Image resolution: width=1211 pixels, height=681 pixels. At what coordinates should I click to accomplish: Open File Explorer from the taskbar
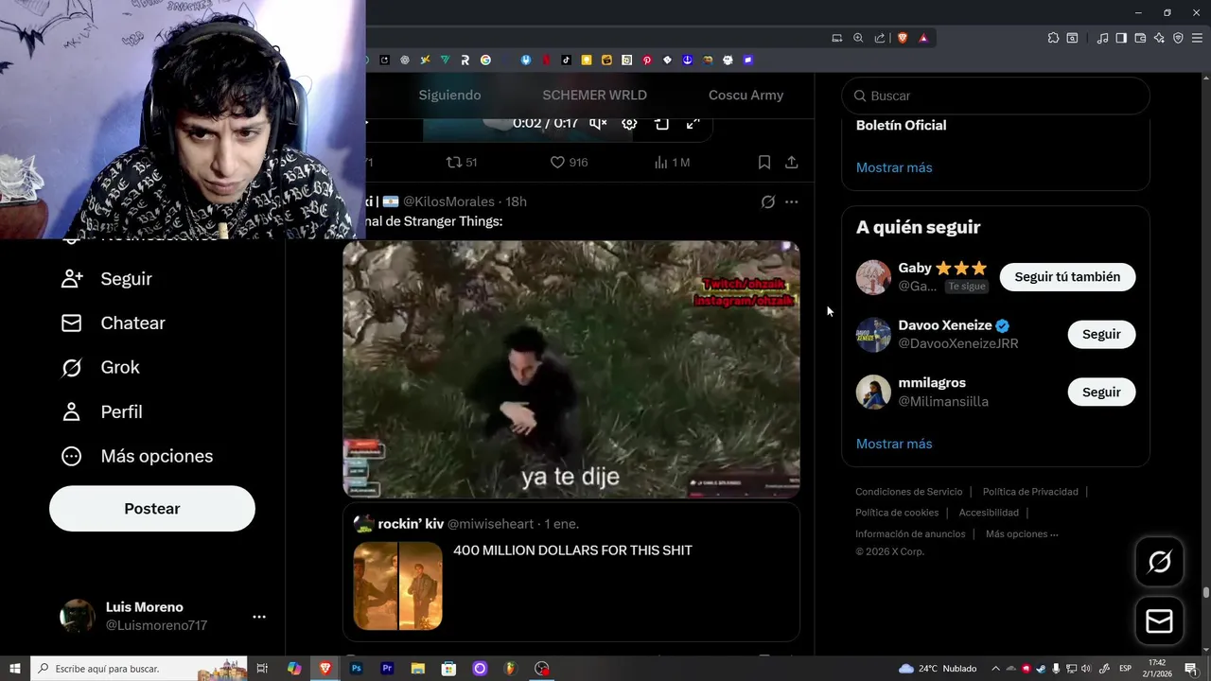pyautogui.click(x=418, y=669)
